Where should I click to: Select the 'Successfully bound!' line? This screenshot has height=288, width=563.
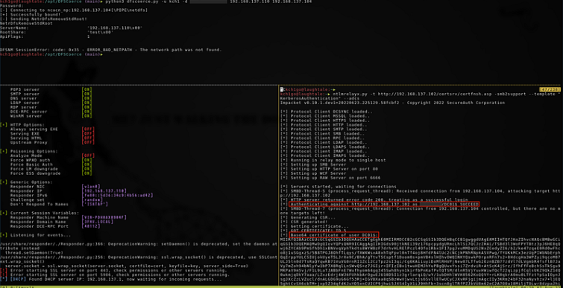[29, 15]
